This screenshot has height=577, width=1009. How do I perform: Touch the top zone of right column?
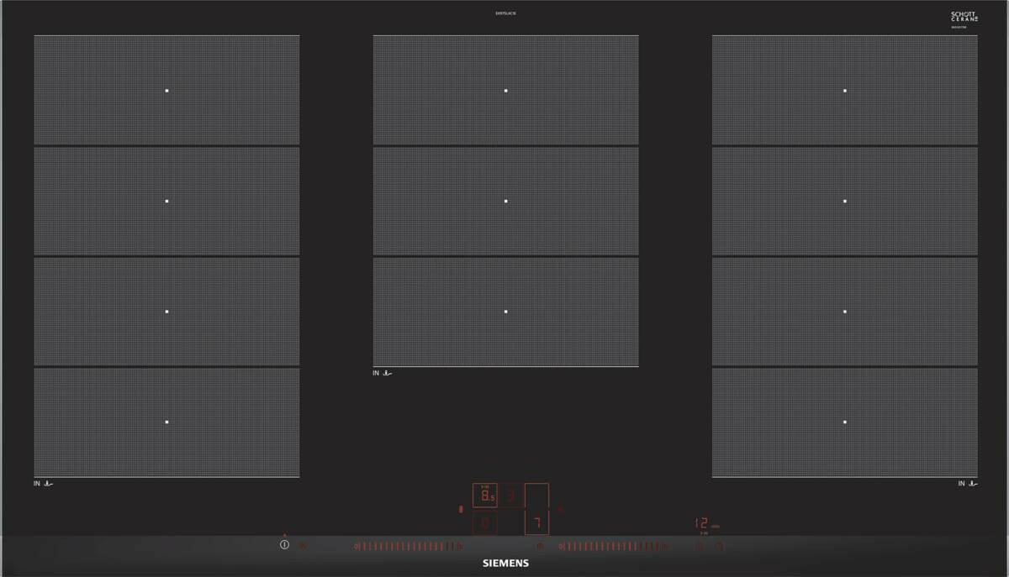click(844, 90)
